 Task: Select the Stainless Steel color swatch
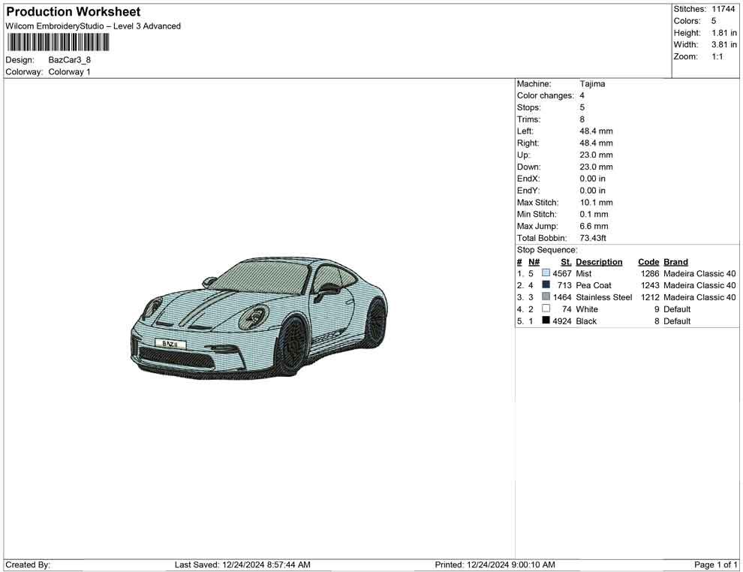546,297
